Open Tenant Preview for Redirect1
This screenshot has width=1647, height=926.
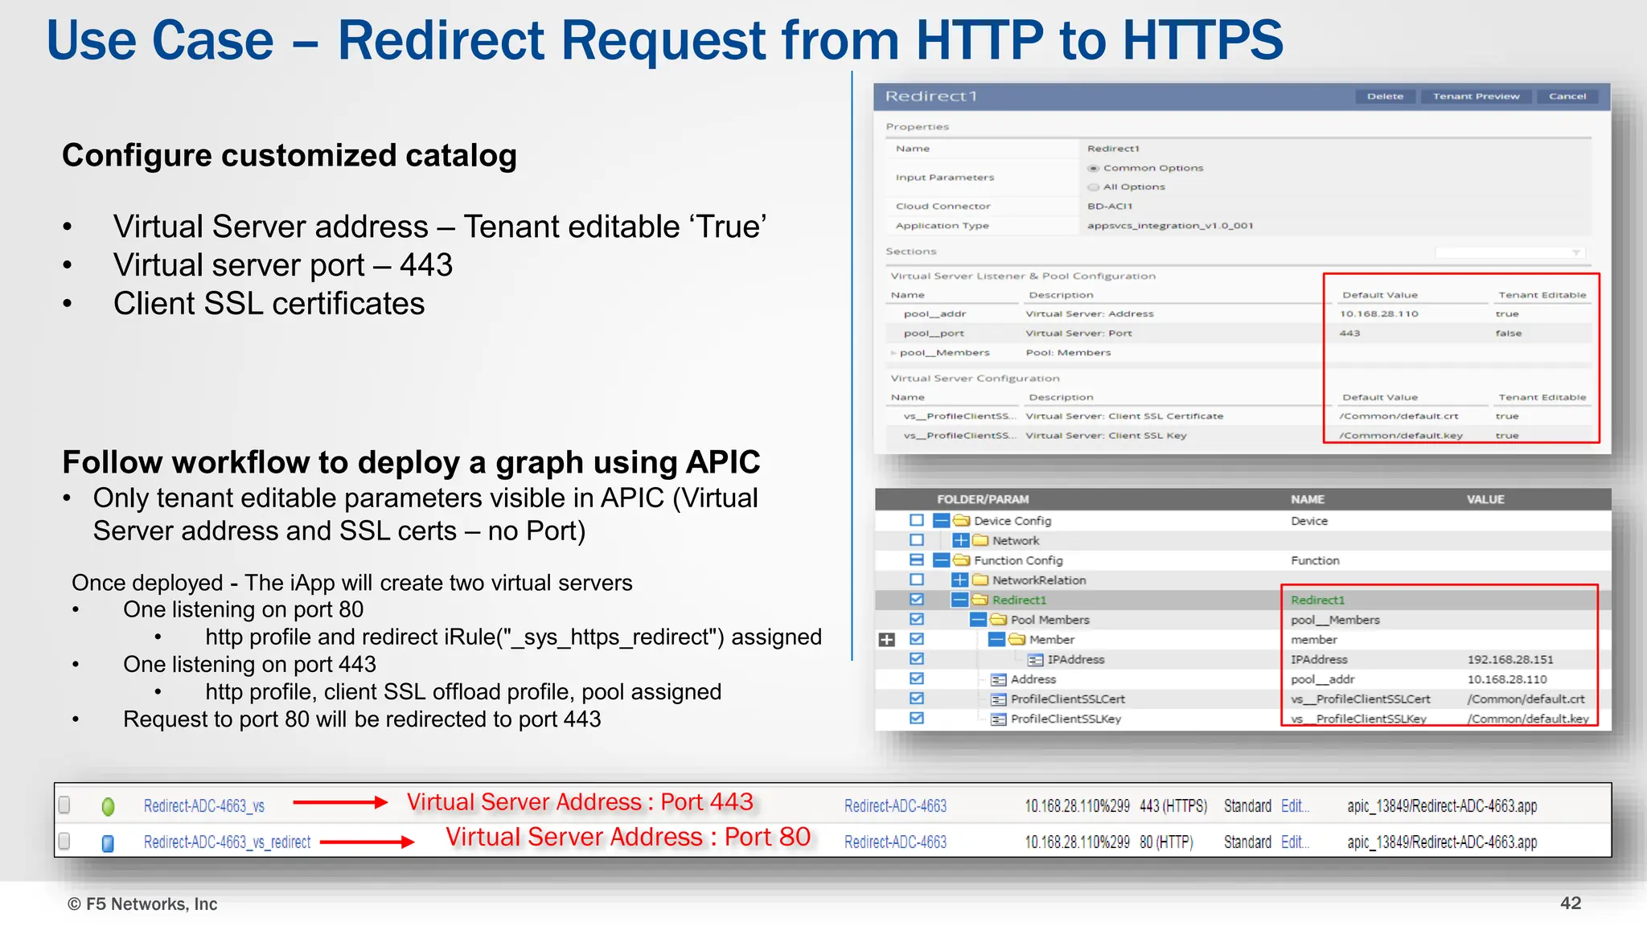click(x=1476, y=96)
